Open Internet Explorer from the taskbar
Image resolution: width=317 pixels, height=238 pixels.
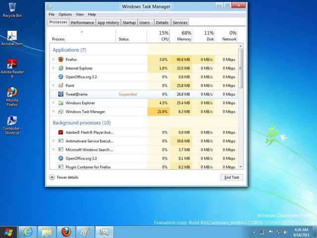(x=28, y=232)
